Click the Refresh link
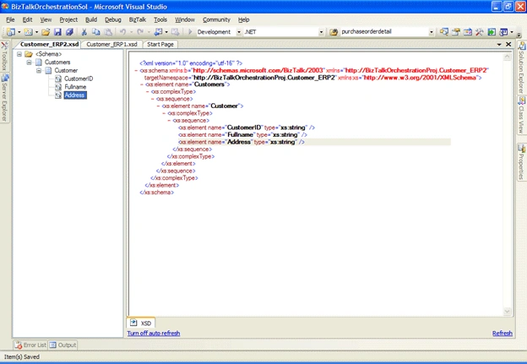 pyautogui.click(x=503, y=333)
